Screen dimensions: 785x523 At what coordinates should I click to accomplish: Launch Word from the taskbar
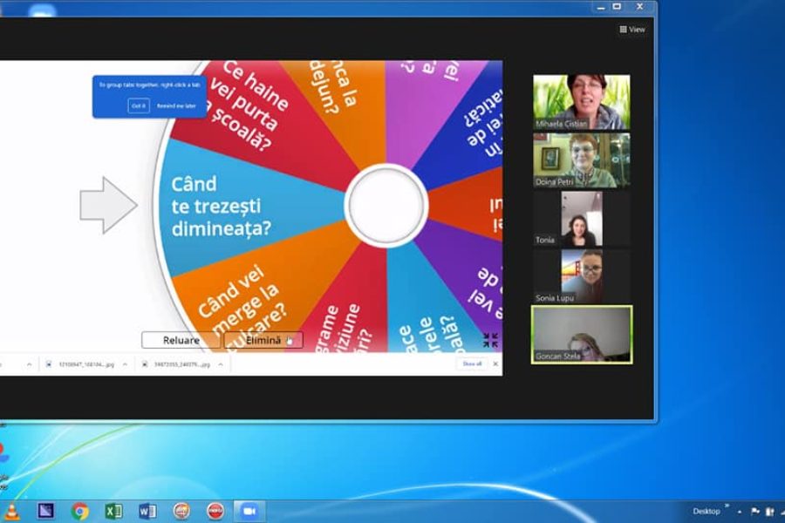[x=147, y=511]
